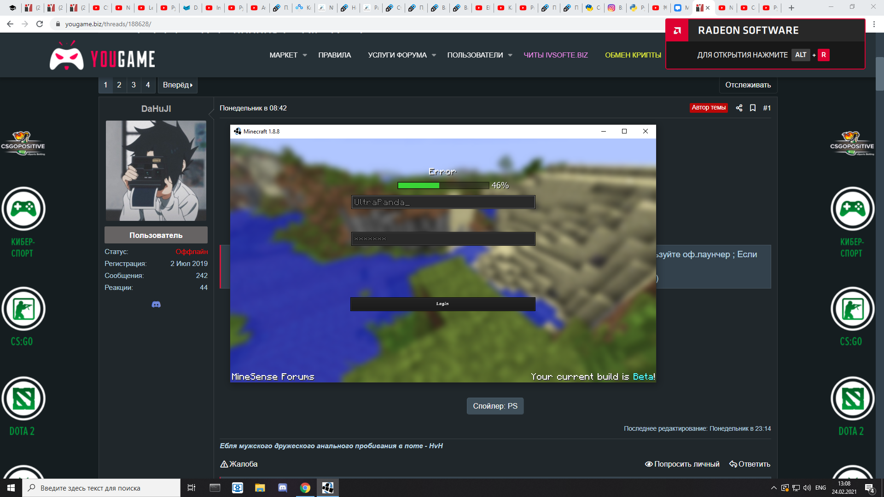This screenshot has height=497, width=884.
Task: Open the right CSGOPOSITIVE banner
Action: point(852,143)
